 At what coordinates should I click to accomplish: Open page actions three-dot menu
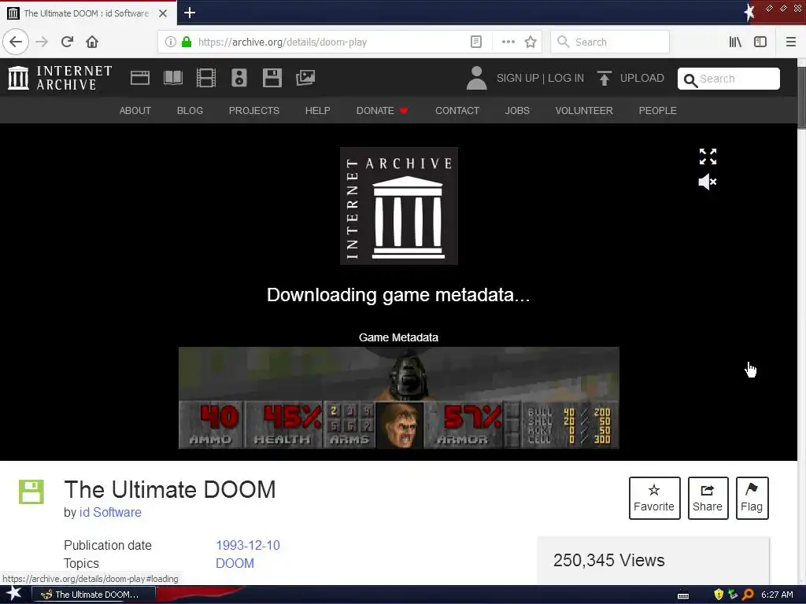tap(508, 42)
